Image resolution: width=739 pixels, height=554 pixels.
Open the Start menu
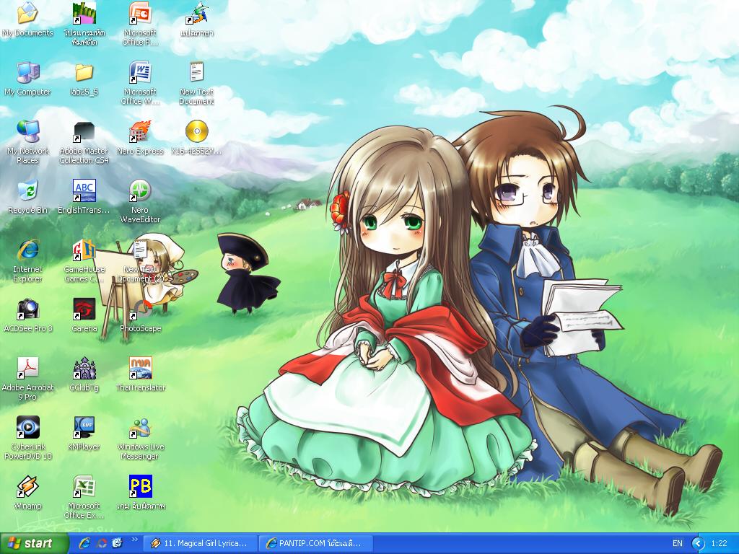[x=34, y=544]
